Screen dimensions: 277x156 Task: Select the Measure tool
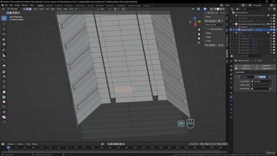pos(4,55)
